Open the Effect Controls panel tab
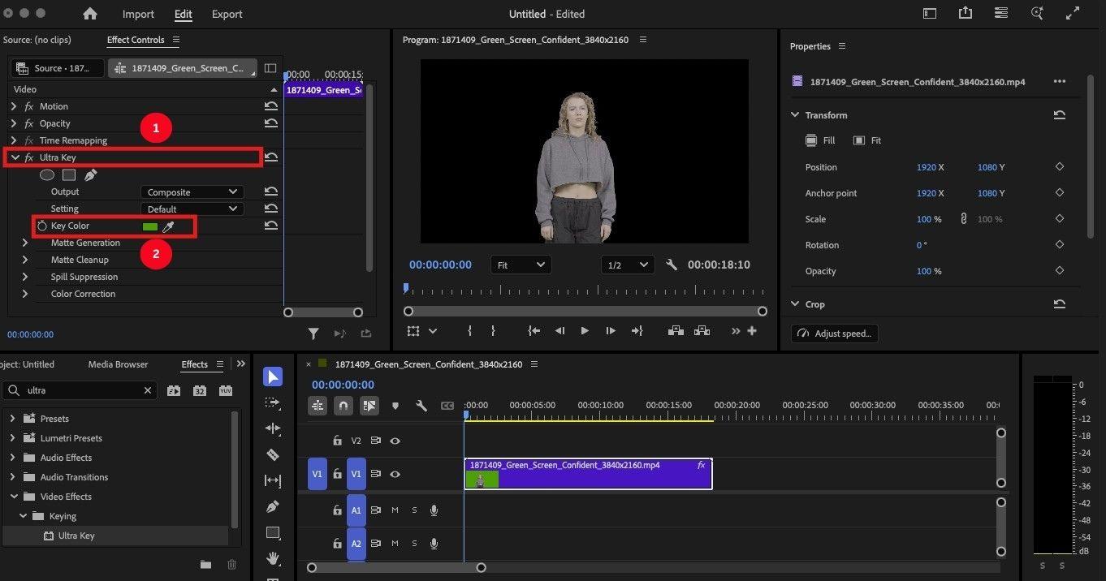1106x581 pixels. pos(136,40)
